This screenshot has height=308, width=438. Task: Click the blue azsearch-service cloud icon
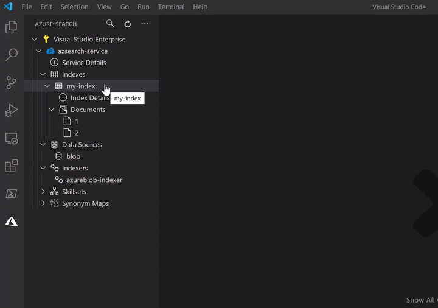[50, 51]
